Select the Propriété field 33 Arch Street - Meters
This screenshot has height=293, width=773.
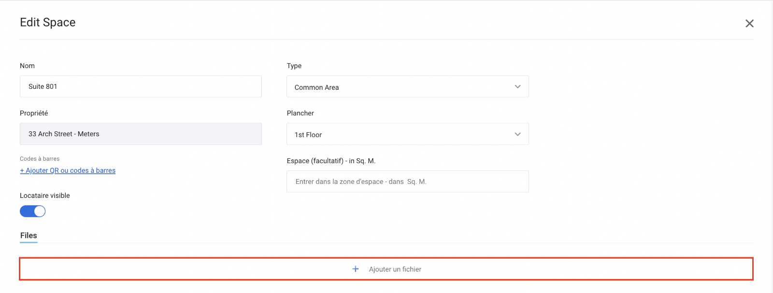pyautogui.click(x=140, y=134)
